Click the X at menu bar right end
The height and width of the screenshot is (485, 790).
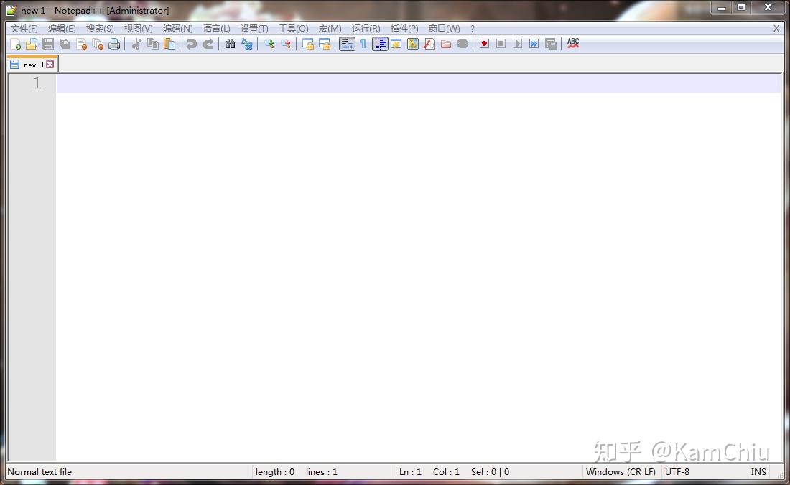[x=776, y=29]
